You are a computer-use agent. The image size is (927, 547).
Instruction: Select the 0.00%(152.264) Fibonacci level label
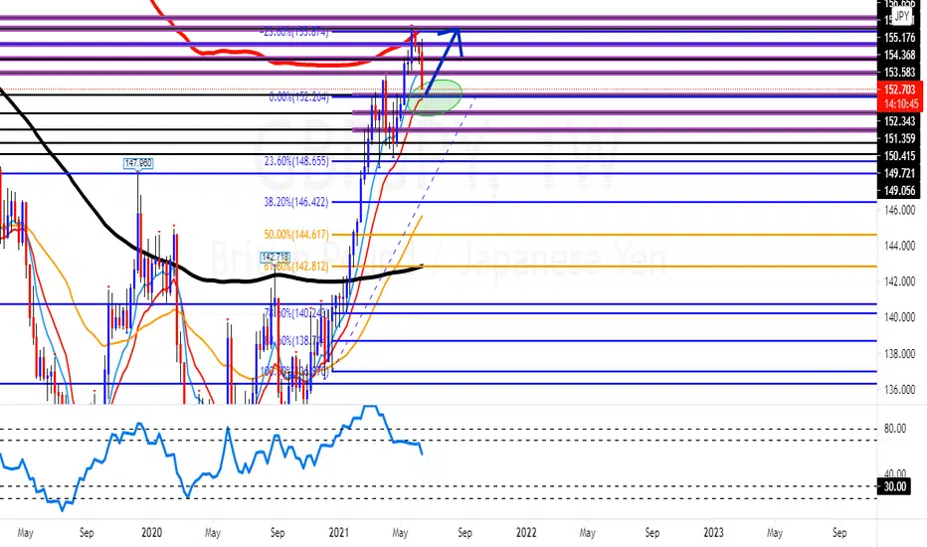(x=299, y=97)
